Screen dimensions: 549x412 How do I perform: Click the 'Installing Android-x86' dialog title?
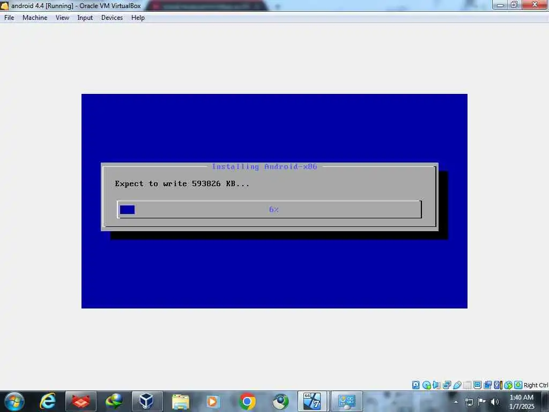[x=264, y=166]
